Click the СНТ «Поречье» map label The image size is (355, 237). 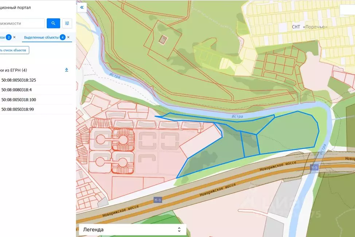pyautogui.click(x=309, y=27)
